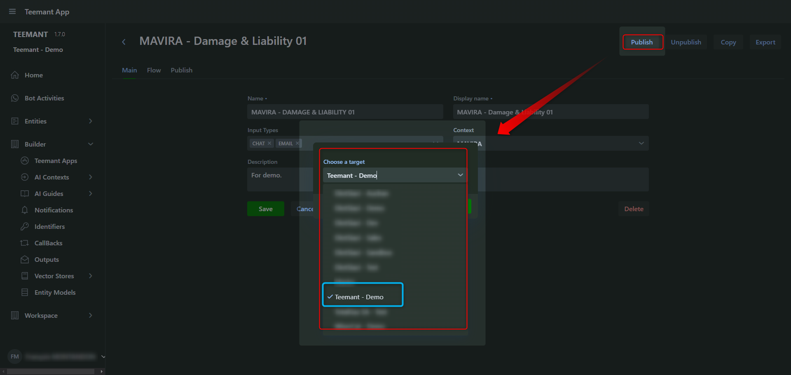Click the Notifications bell icon
This screenshot has height=375, width=791.
[25, 210]
